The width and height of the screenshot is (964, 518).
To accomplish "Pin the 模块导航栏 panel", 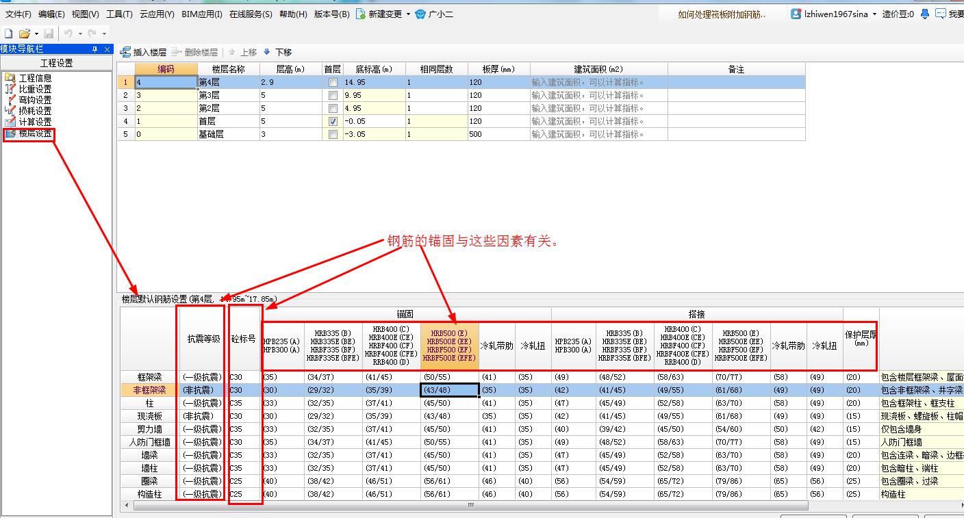I will [x=95, y=49].
